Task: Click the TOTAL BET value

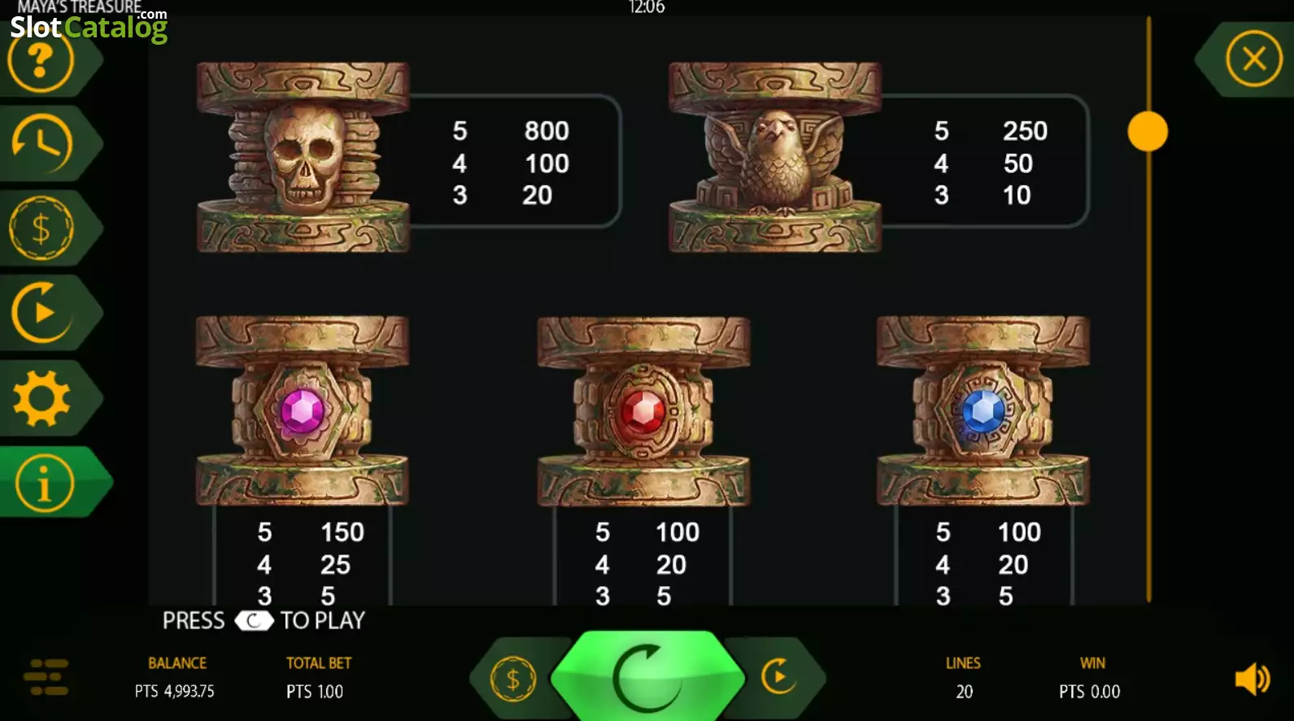Action: coord(315,692)
